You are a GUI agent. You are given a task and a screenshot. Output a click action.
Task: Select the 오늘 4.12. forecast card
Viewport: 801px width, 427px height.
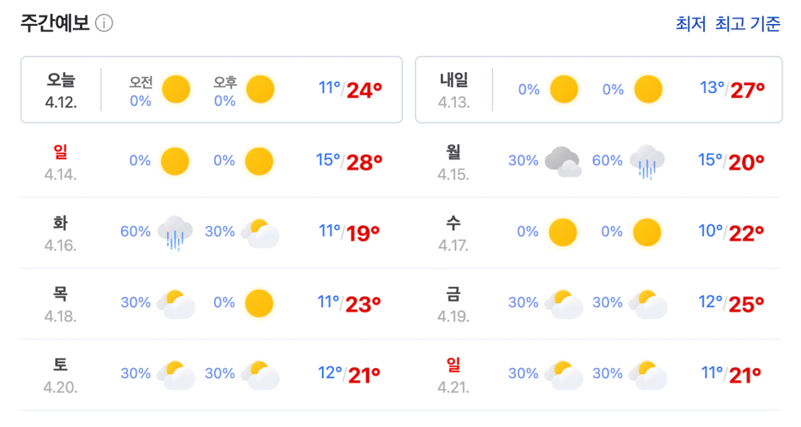pos(211,89)
